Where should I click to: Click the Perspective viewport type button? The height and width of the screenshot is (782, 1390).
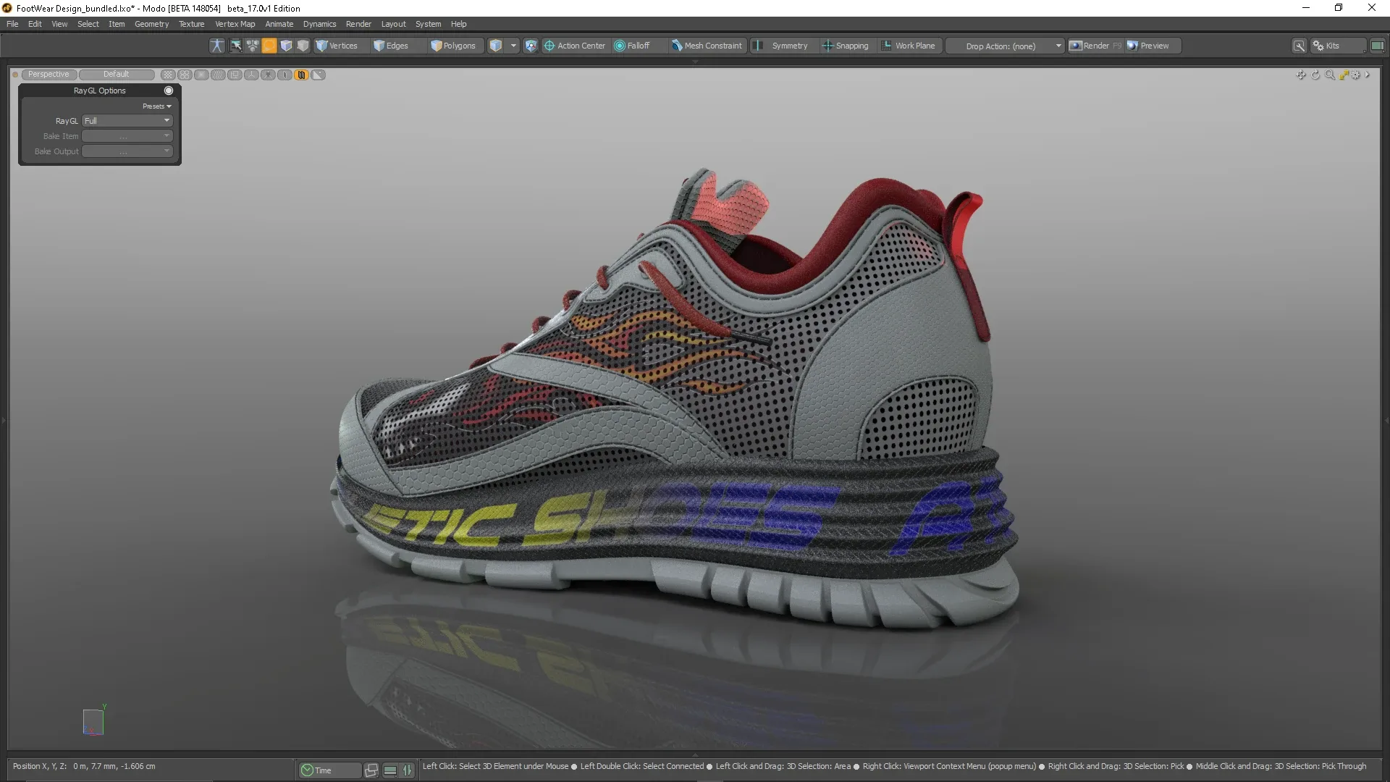[49, 75]
